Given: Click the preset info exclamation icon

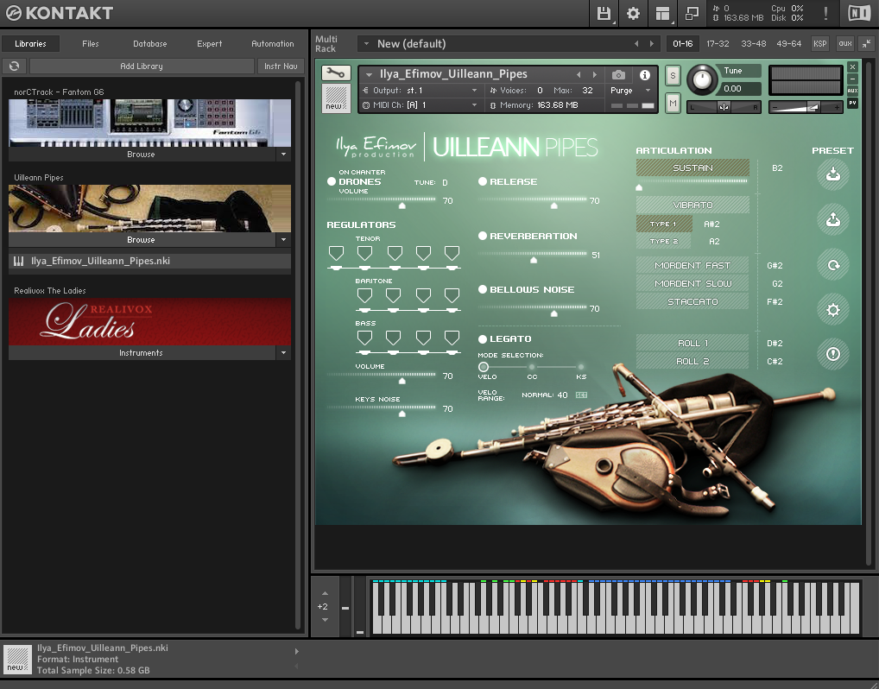Looking at the screenshot, I should (833, 354).
